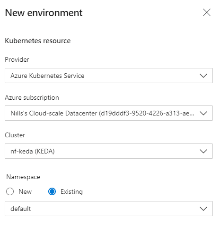Open the Azure subscription dropdown
This screenshot has width=220, height=229.
click(109, 113)
